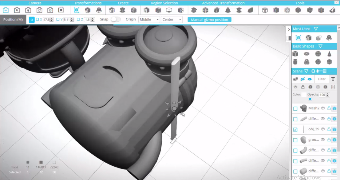The image size is (340, 180).
Task: Hide the Mesh2 object with its eye
Action: pos(323,108)
